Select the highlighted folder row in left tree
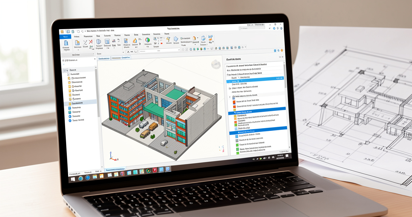 coord(80,103)
